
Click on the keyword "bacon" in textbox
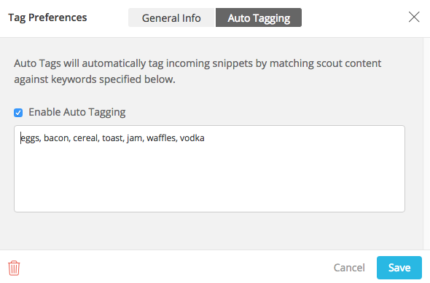click(x=57, y=138)
